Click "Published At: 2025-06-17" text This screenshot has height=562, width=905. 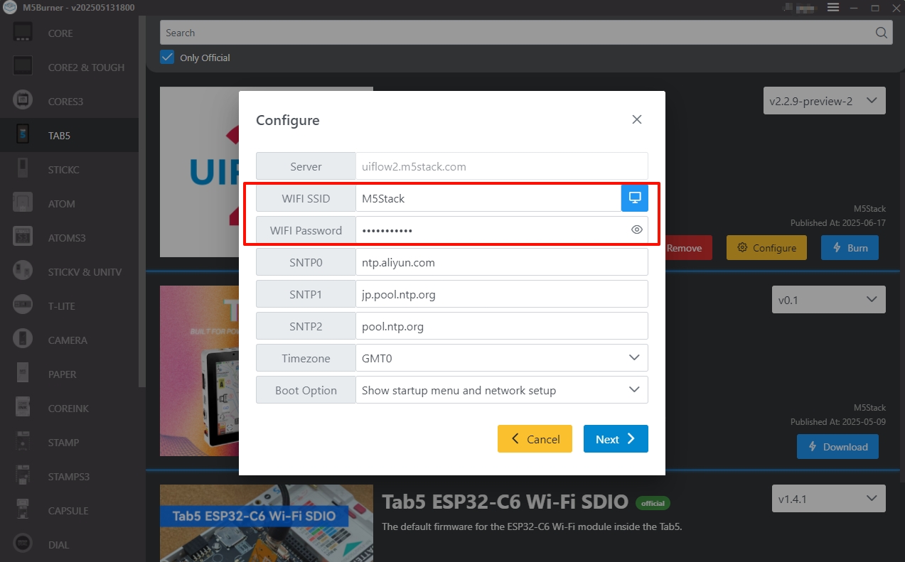(838, 222)
